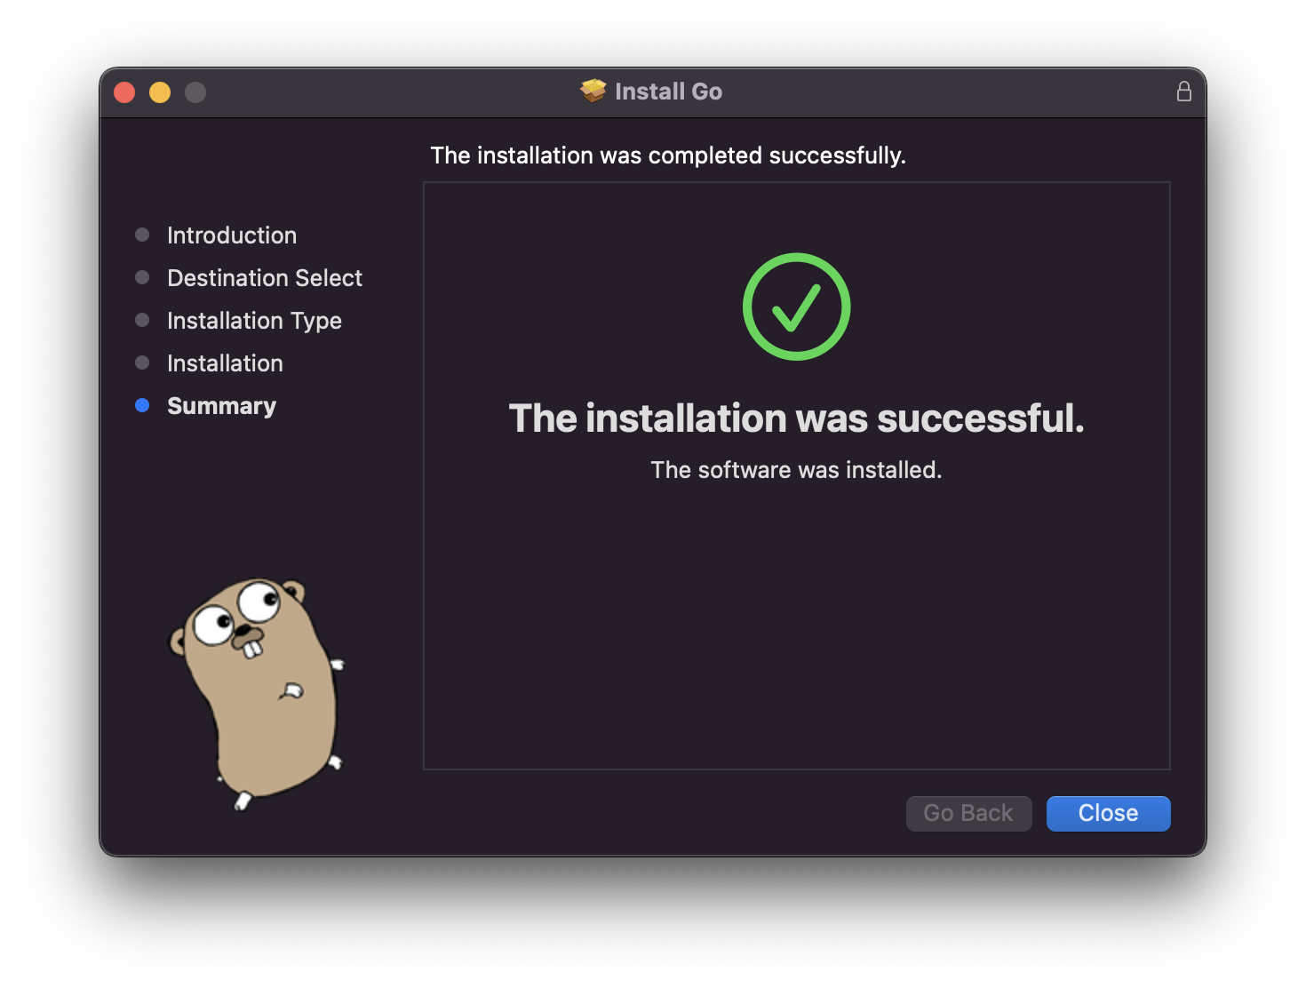Select the Destination Select step

[265, 278]
